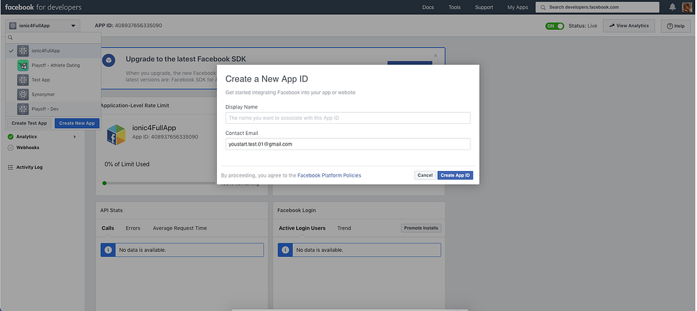This screenshot has width=697, height=311.
Task: Focus the search developers.facebook.com field
Action: [597, 7]
